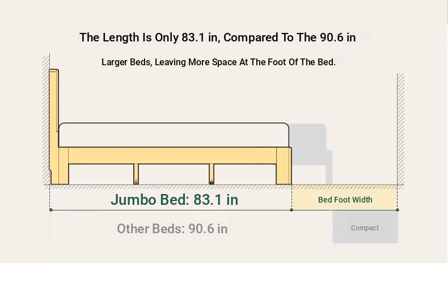Click the "Jumbo Bed: 83.1 in" label
The image size is (448, 282).
pyautogui.click(x=174, y=200)
